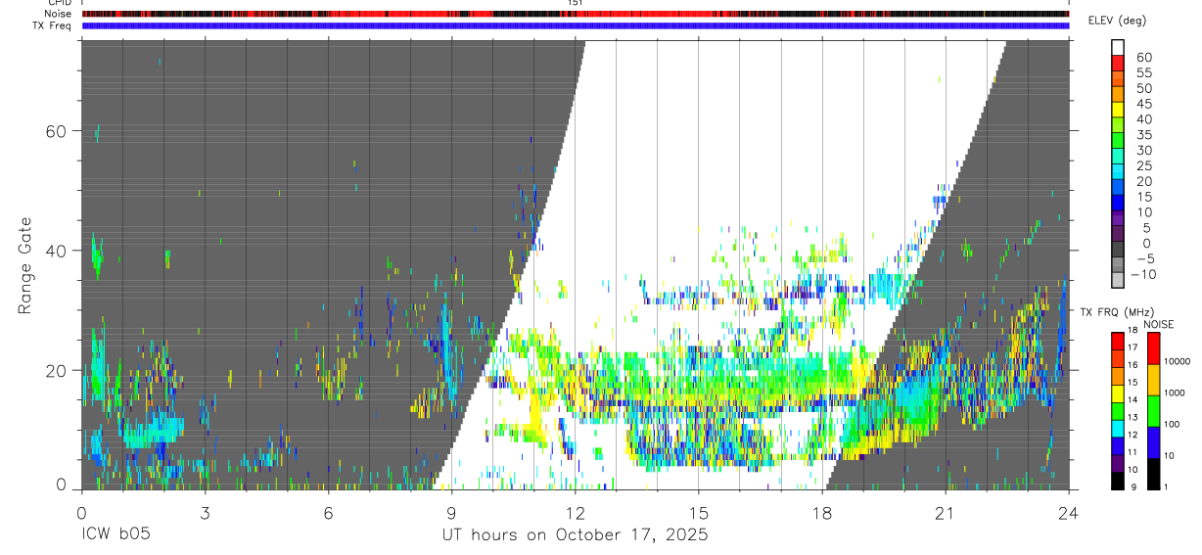Click the "6" tick on UT hours axis
The width and height of the screenshot is (1202, 555).
[x=328, y=511]
